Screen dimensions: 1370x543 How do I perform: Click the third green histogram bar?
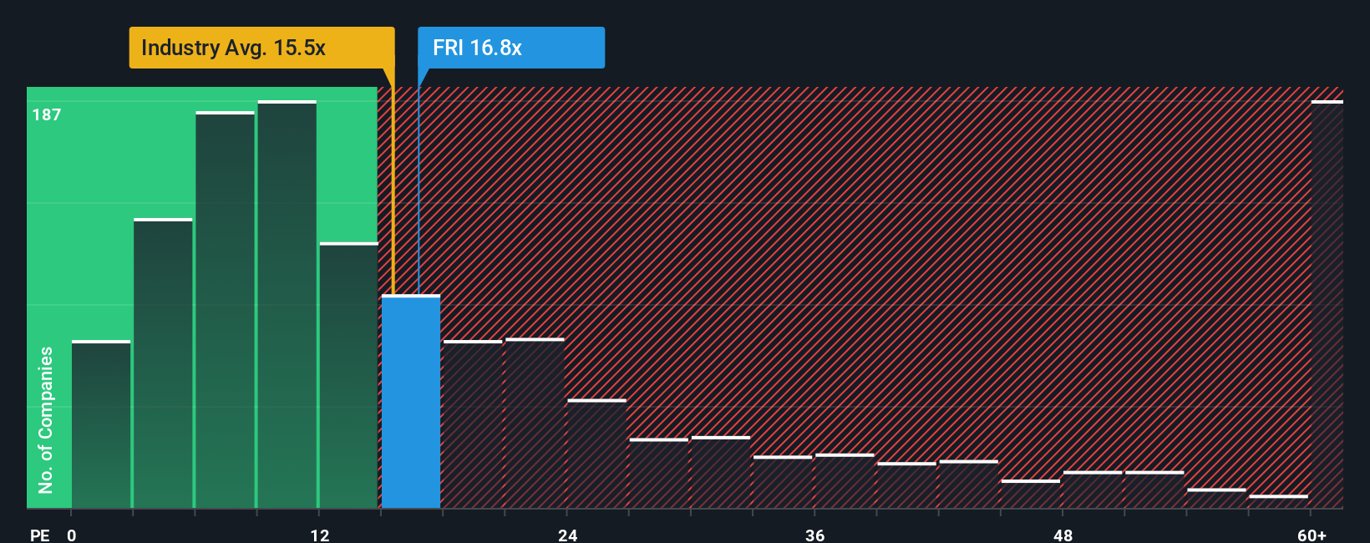[x=226, y=310]
